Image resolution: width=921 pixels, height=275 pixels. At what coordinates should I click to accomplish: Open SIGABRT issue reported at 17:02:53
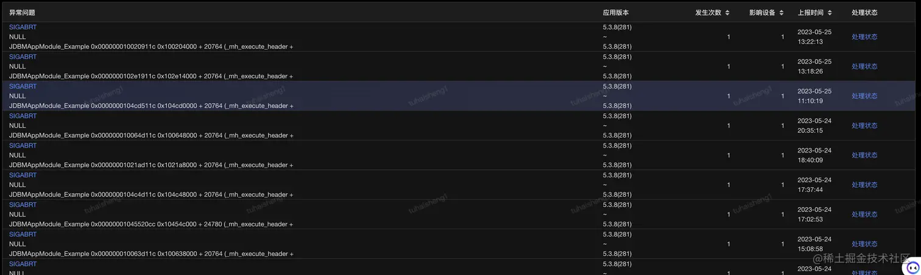tap(23, 205)
